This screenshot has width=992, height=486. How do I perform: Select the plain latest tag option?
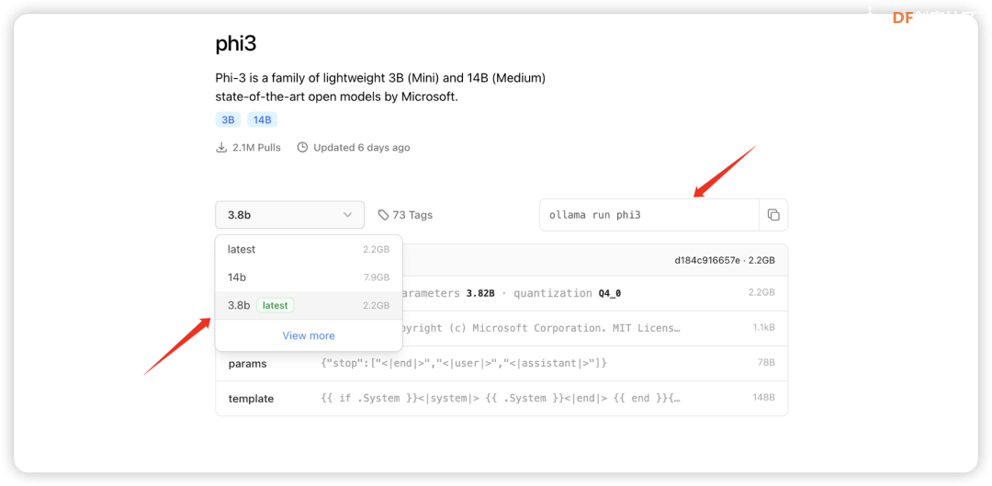(309, 249)
